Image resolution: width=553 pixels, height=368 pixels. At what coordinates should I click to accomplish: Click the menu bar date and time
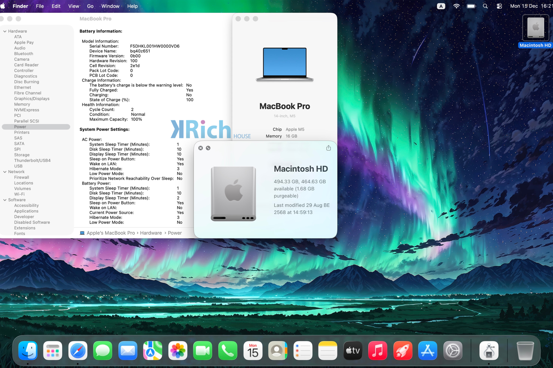[531, 6]
